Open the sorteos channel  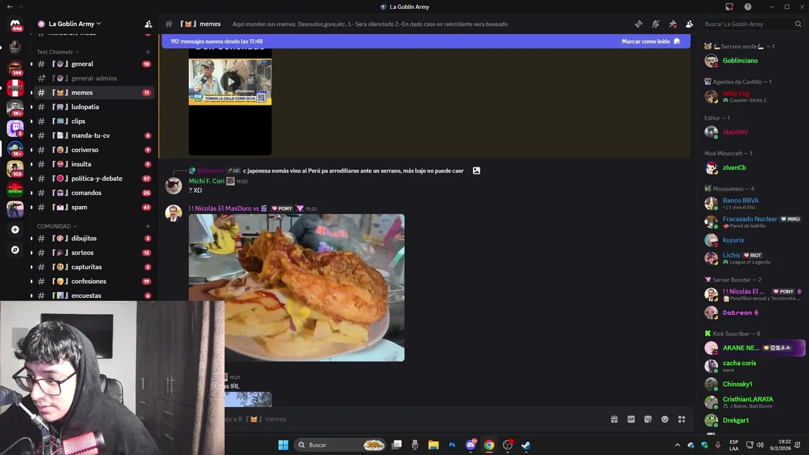pyautogui.click(x=94, y=253)
